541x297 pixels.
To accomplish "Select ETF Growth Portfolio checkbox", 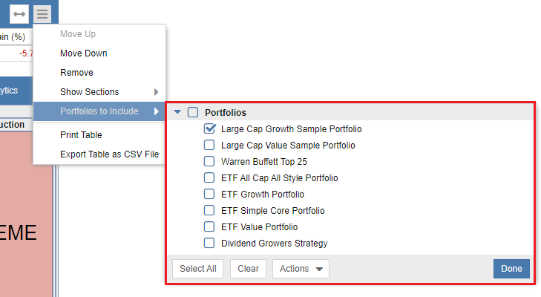I will [x=209, y=194].
